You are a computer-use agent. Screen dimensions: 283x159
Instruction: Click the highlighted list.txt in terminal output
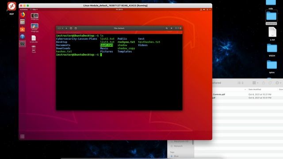107,45
